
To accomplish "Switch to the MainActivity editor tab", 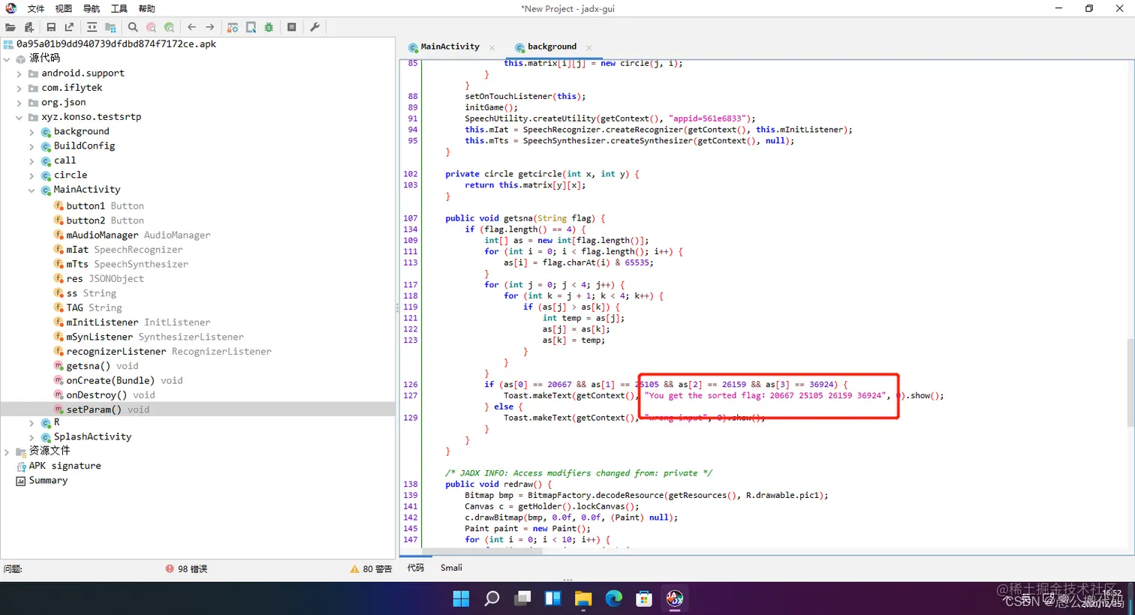I will (x=450, y=46).
